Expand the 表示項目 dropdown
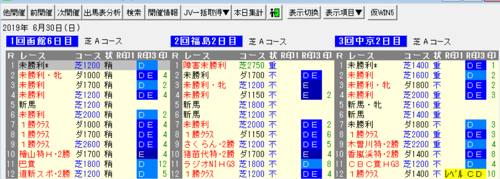This screenshot has height=179, width=500. coord(344,13)
